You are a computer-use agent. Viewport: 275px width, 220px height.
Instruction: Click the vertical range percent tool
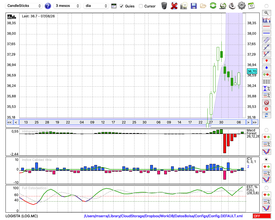point(266,89)
